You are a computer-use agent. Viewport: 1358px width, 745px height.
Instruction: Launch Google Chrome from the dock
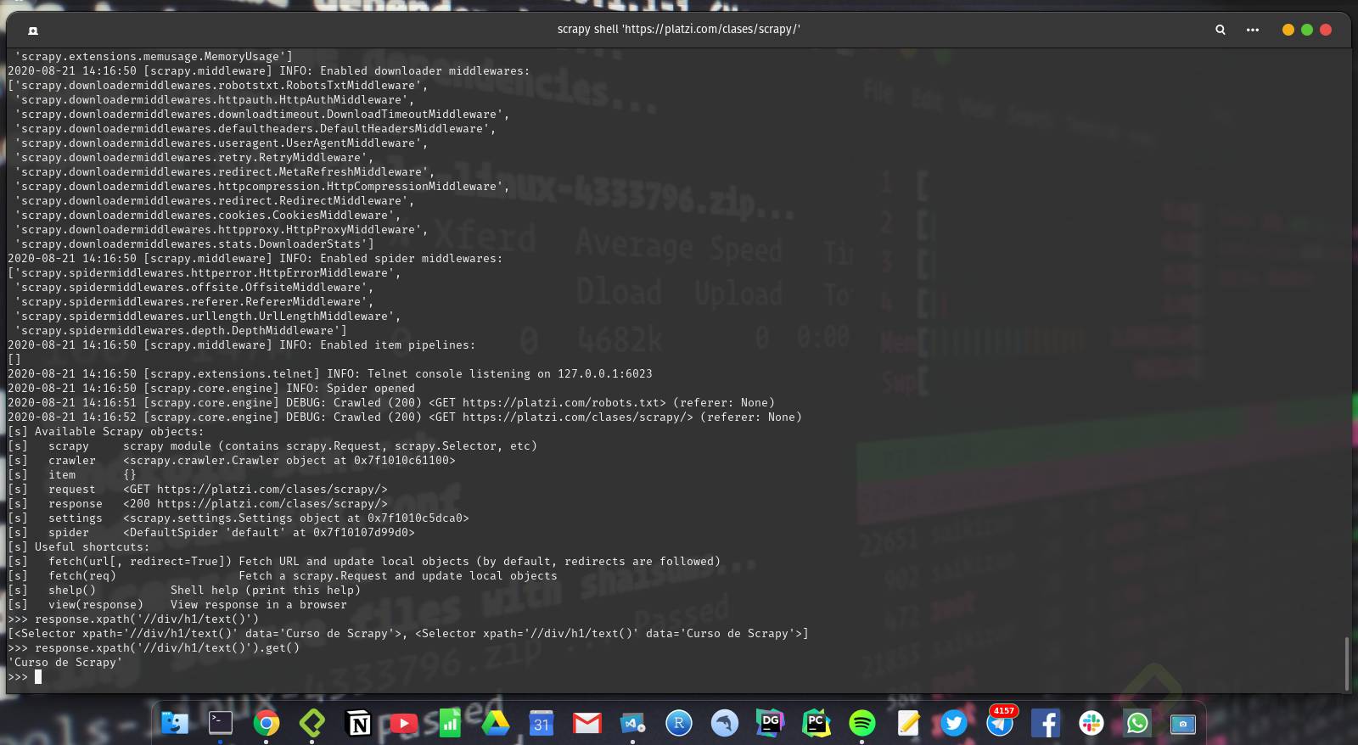coord(267,723)
